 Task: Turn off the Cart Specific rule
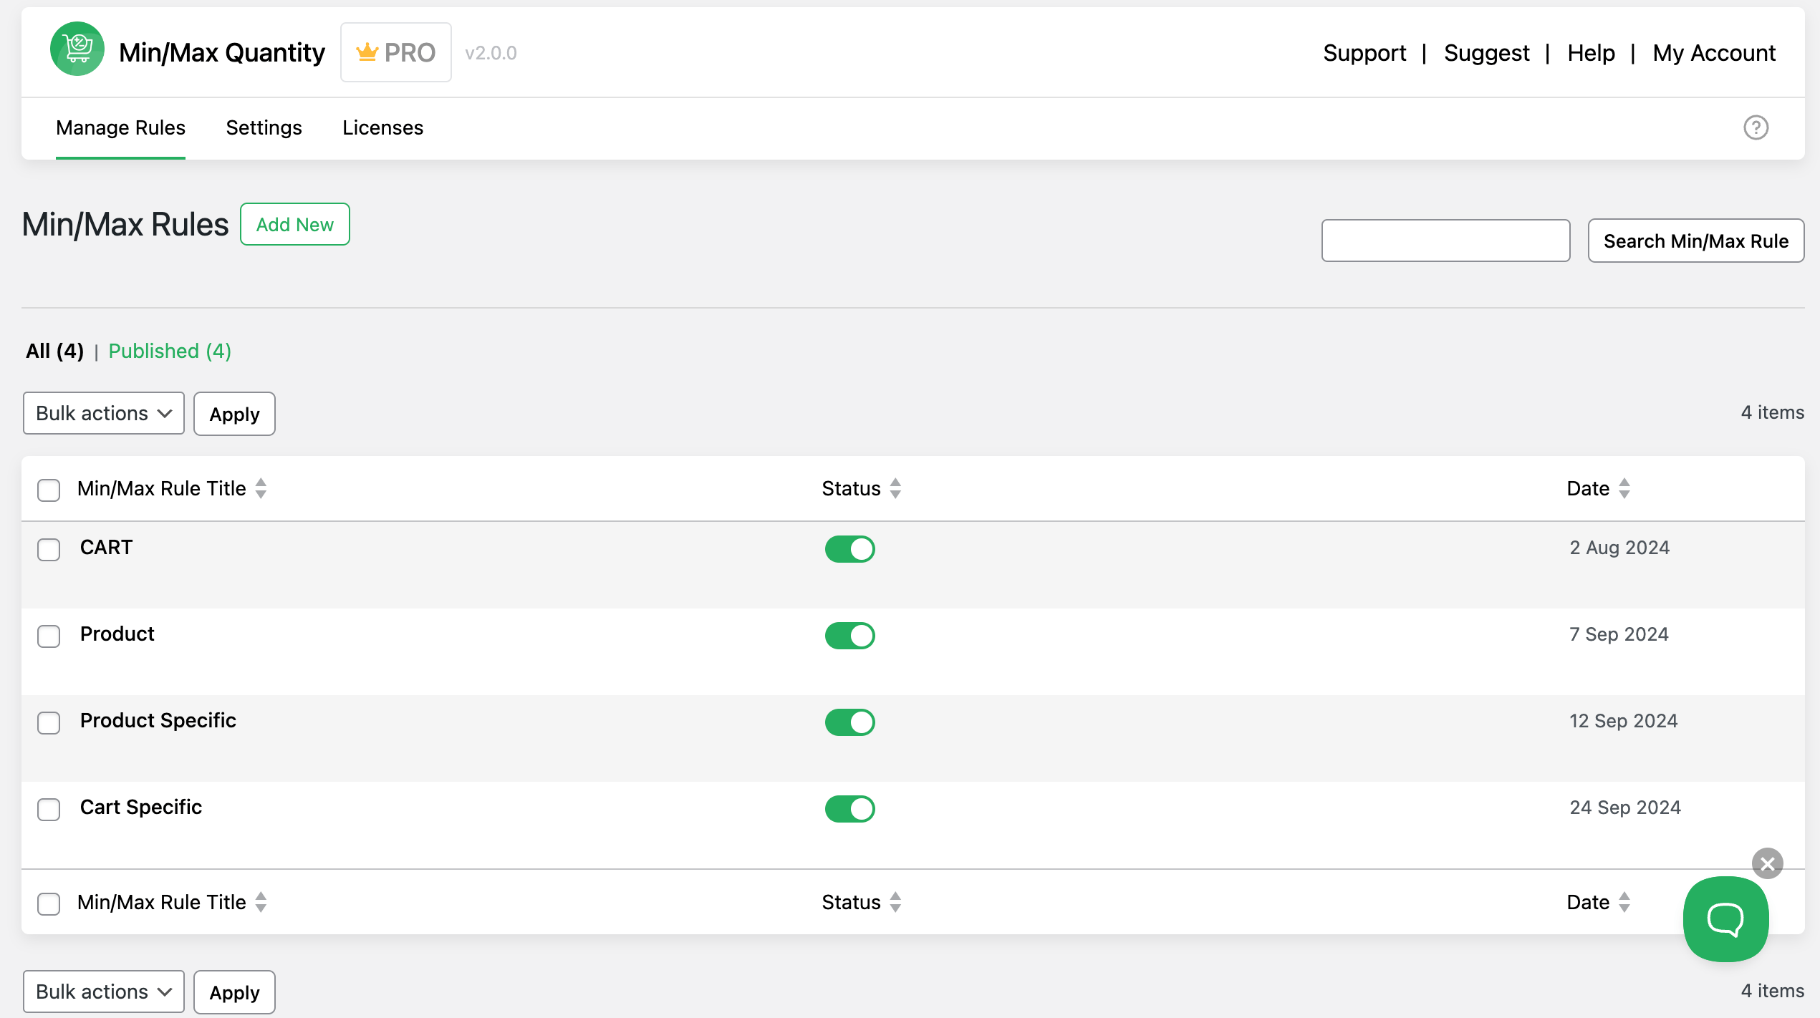pos(849,808)
